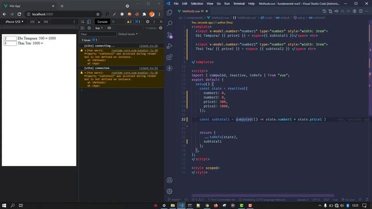
Task: Open File Explorer from the taskbar
Action: (173, 206)
